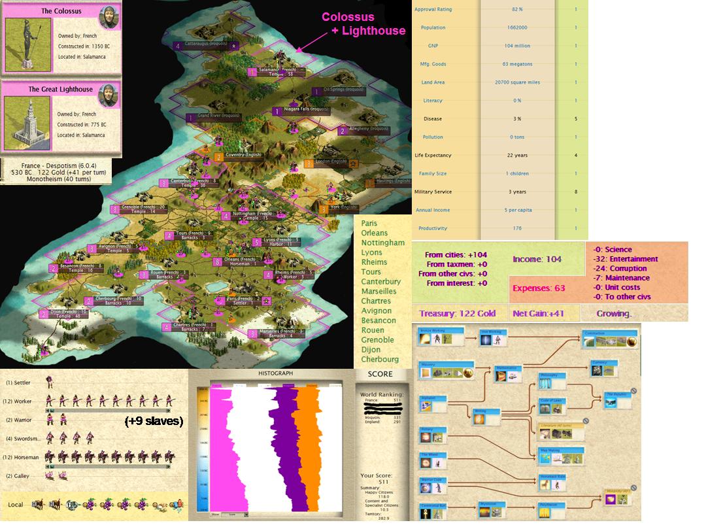The width and height of the screenshot is (706, 527).
Task: Click the SCORE heading
Action: pos(380,374)
